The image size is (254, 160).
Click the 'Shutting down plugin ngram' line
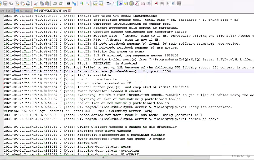[68, 147]
